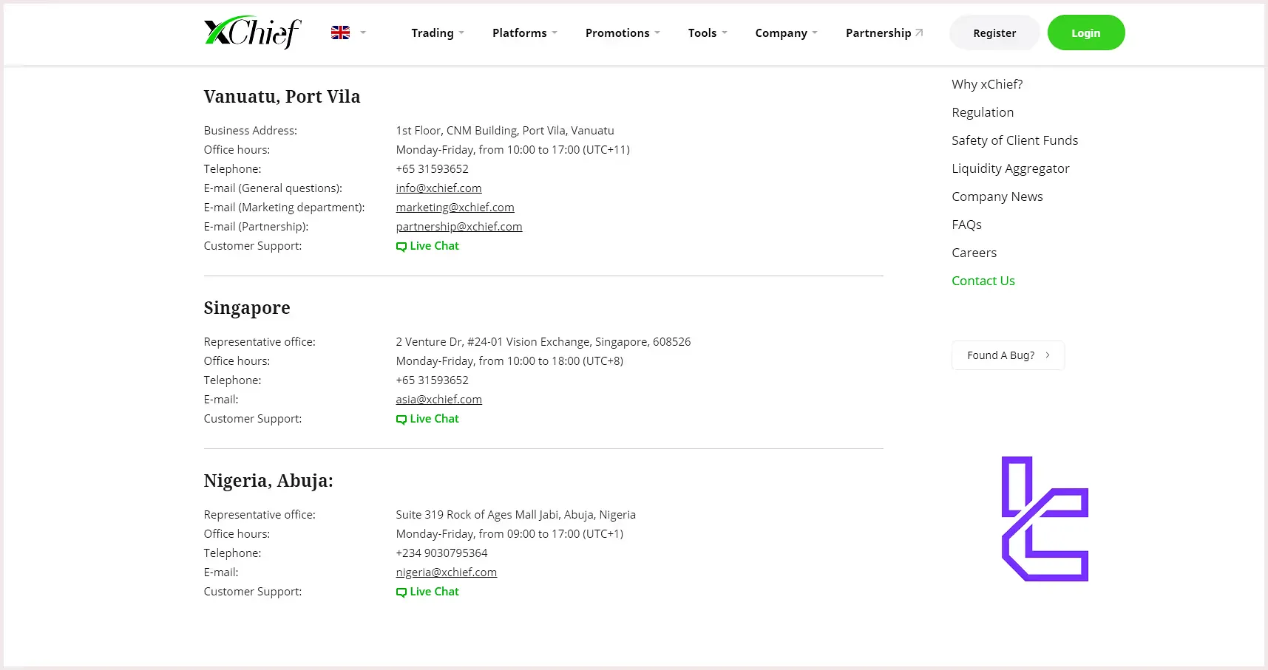The width and height of the screenshot is (1268, 670).
Task: Open the Why xChief? sidebar item
Action: [987, 84]
